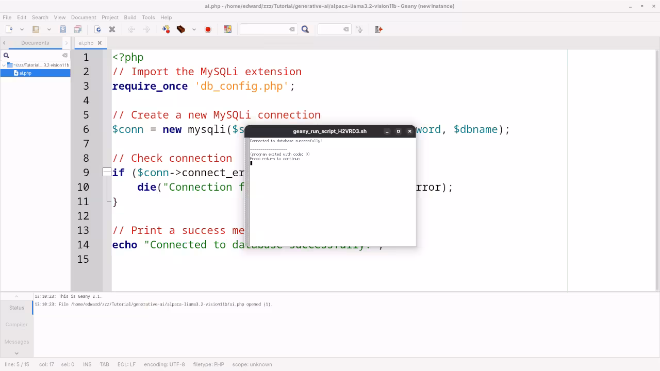Click the Open file toolbar icon
This screenshot has width=660, height=371.
pyautogui.click(x=36, y=29)
